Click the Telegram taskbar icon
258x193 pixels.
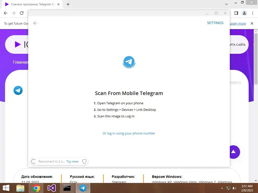pos(83,188)
